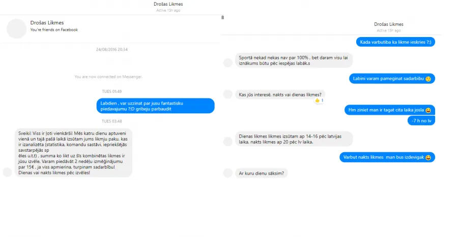Click the 24/08/2016 20:34 timestamp
This screenshot has width=458, height=237.
pos(112,50)
